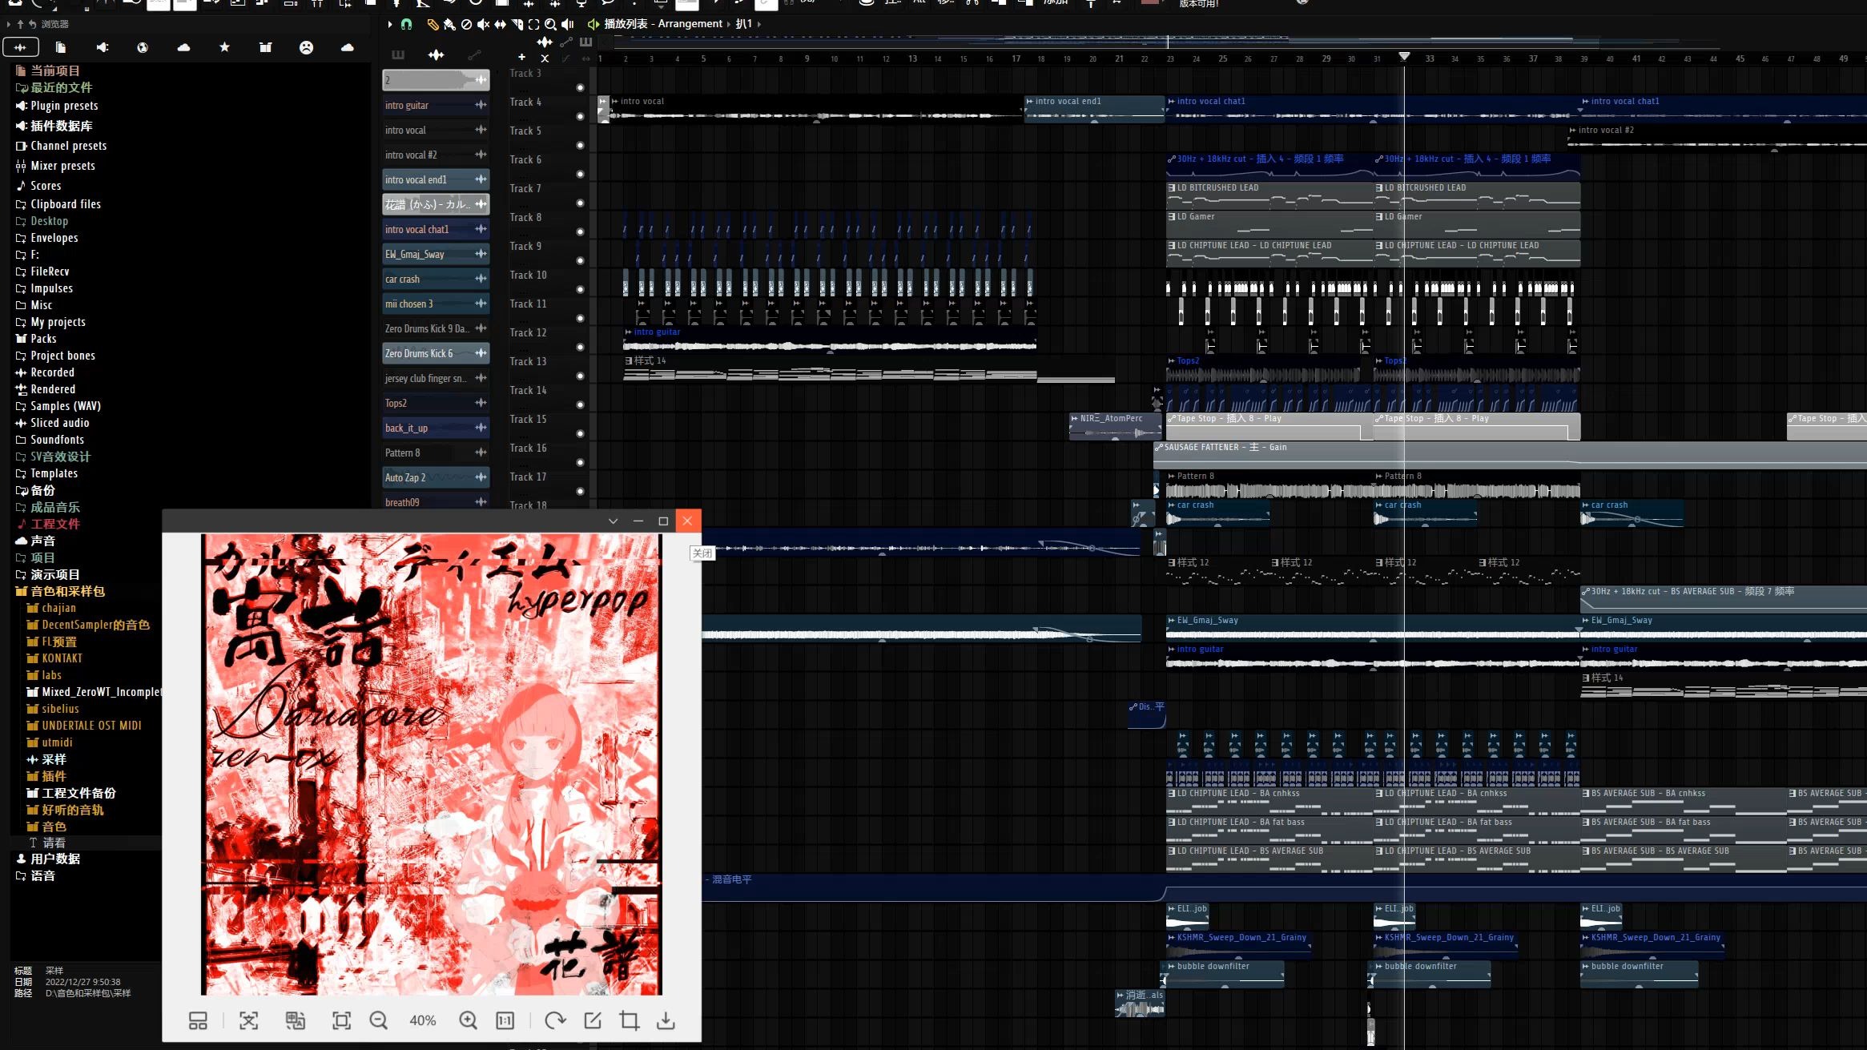Open the image viewer chevron dropdown menu
1867x1050 pixels.
tap(614, 521)
